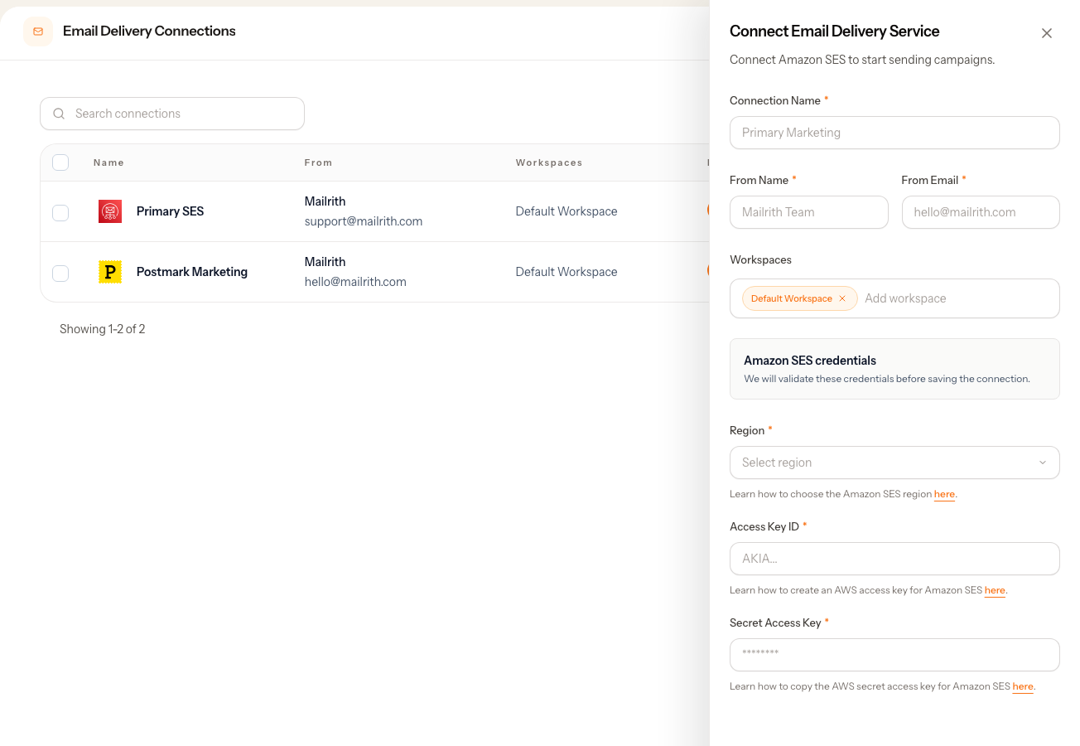
Task: Click the 'Showing 1-2 of 2' text
Action: [x=103, y=329]
